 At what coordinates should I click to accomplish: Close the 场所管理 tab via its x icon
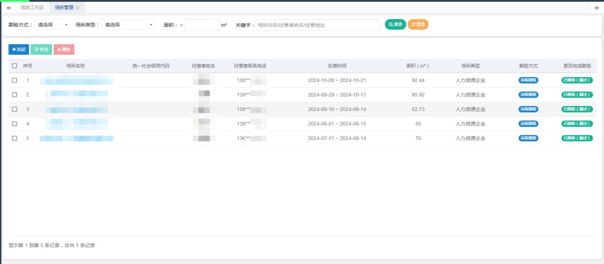click(77, 8)
